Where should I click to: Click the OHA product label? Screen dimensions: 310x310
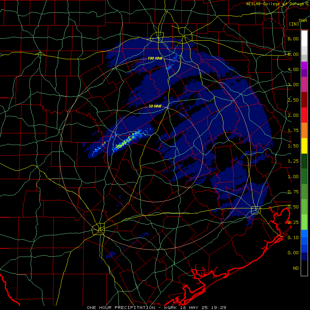[303, 21]
